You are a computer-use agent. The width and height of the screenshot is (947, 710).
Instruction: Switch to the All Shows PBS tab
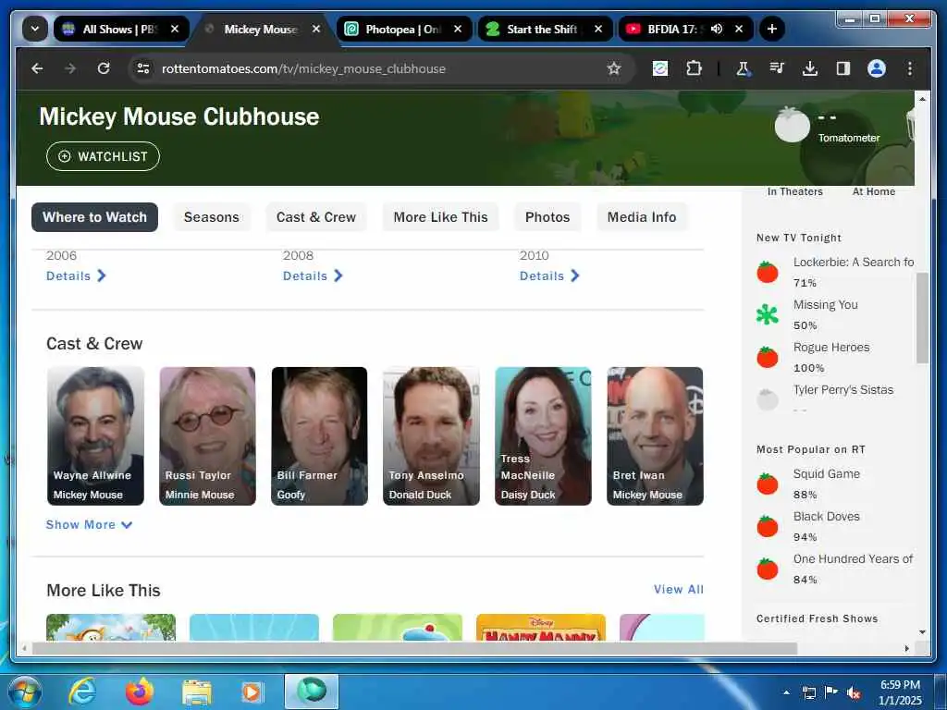coord(120,29)
